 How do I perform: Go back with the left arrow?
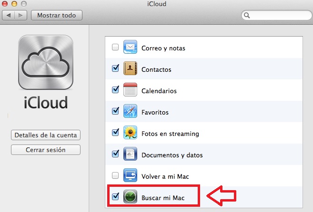click(9, 15)
